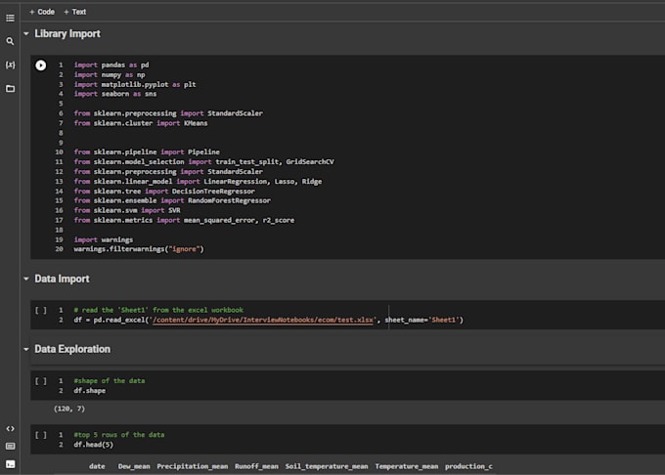Open the code snippets icon

click(10, 429)
